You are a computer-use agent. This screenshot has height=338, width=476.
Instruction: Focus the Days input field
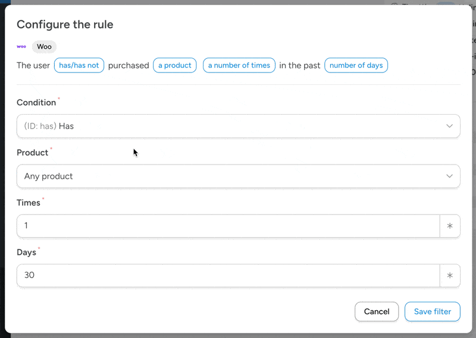click(229, 275)
